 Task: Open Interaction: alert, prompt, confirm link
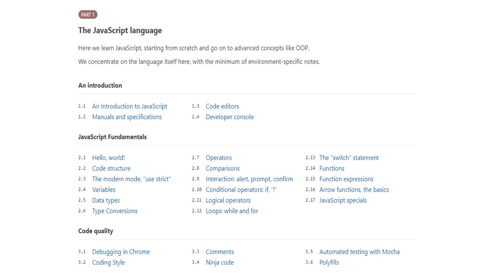[x=249, y=179]
